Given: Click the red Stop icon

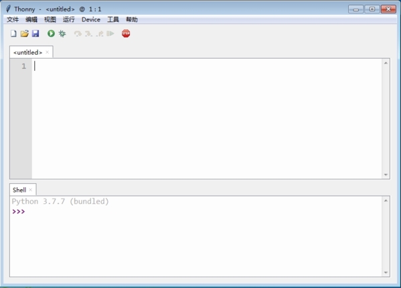Looking at the screenshot, I should [x=126, y=33].
